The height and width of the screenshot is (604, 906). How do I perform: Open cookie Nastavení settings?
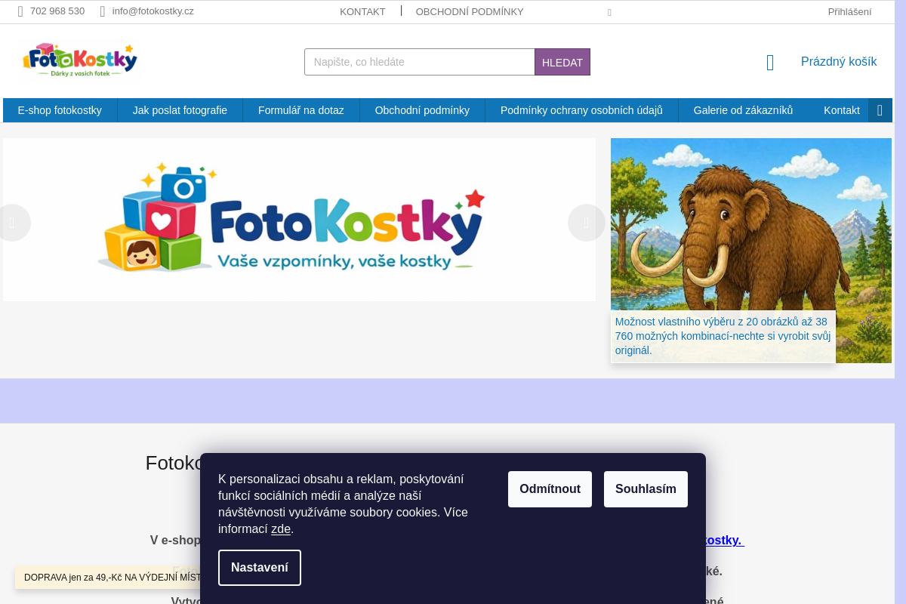(x=260, y=568)
